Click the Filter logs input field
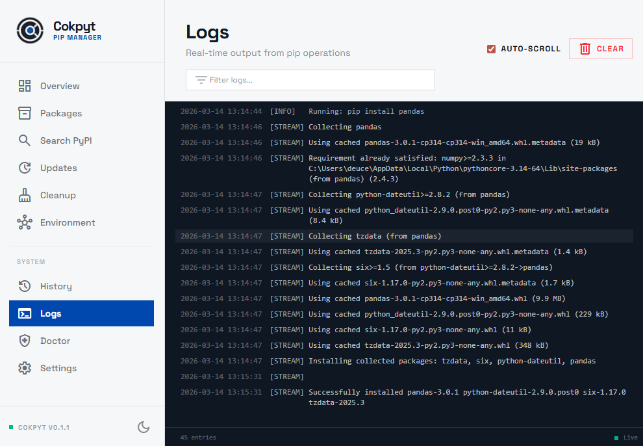The image size is (643, 446). (x=310, y=79)
